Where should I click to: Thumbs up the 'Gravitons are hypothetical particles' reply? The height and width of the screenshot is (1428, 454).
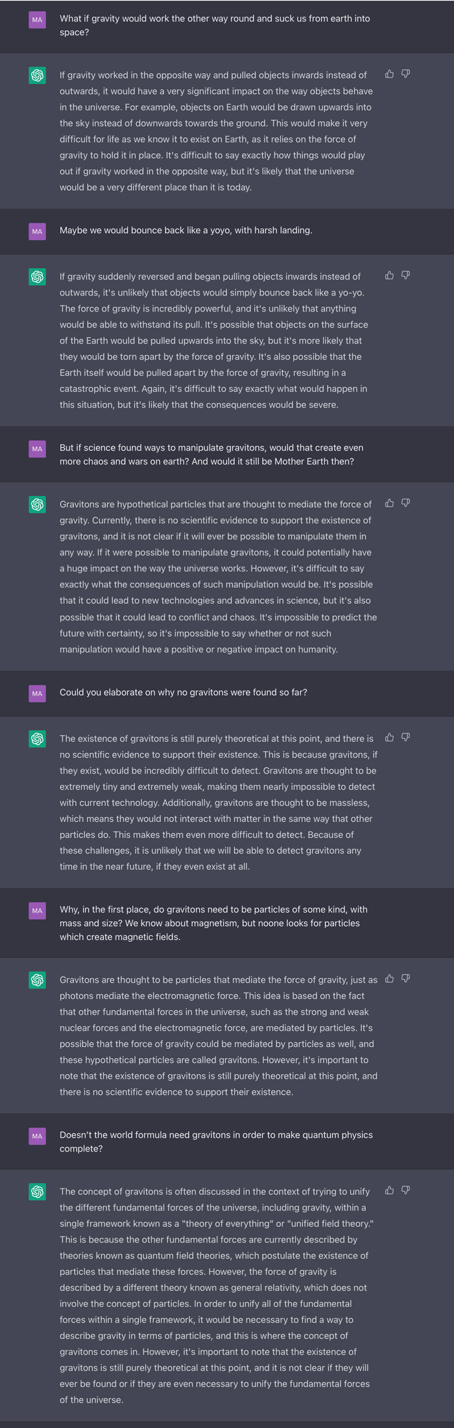point(389,503)
